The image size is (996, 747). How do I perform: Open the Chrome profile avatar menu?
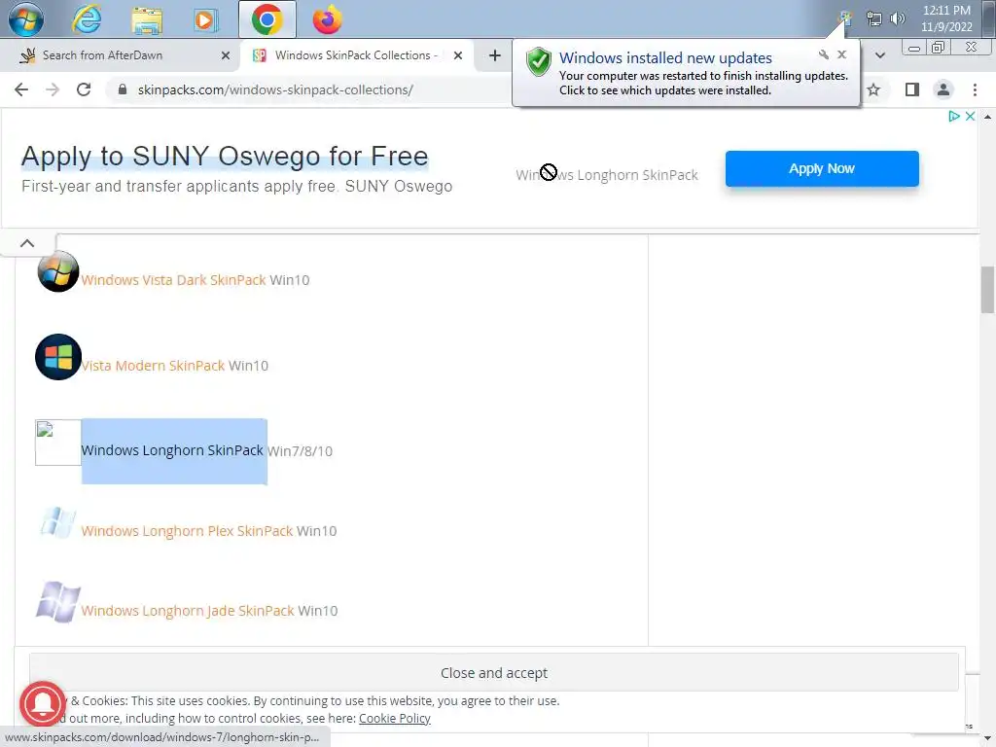pos(943,89)
